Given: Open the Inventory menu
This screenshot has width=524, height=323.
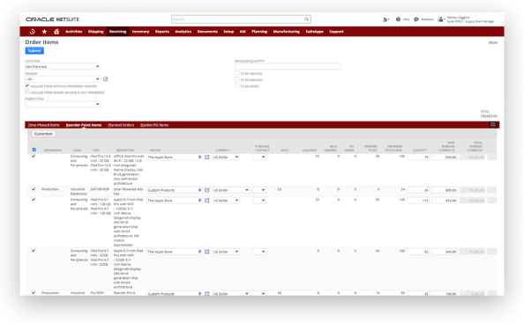Looking at the screenshot, I should point(140,32).
